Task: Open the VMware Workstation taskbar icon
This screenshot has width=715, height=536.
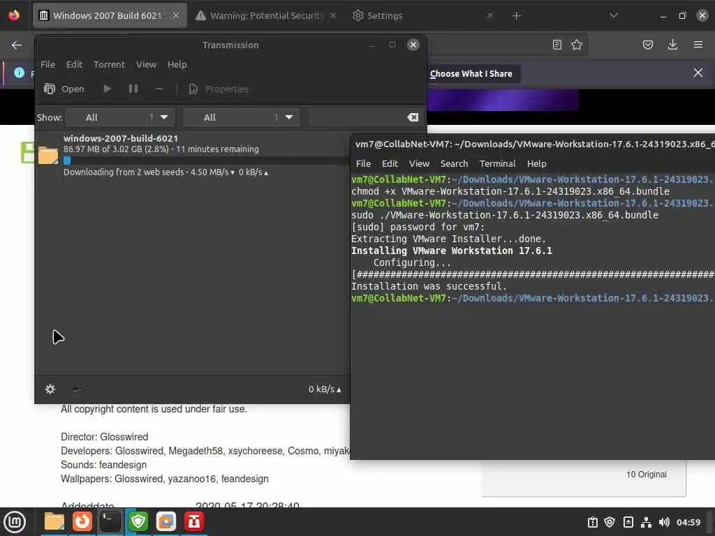Action: [x=166, y=522]
